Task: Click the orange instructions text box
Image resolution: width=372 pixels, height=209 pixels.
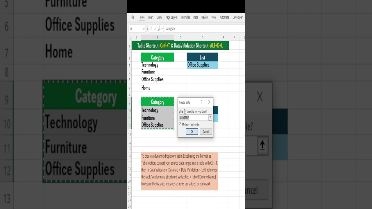Action: point(179,171)
